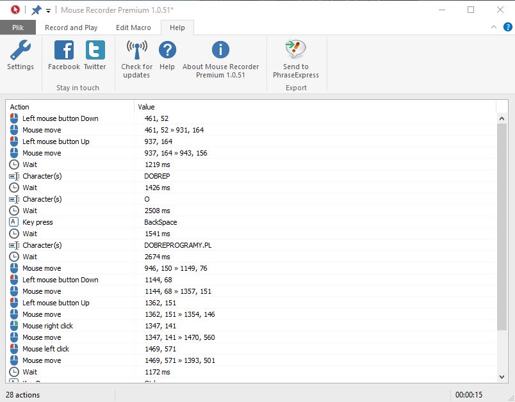The height and width of the screenshot is (402, 515).
Task: Select the value 946, 150 » 1149, 76
Action: click(x=176, y=268)
